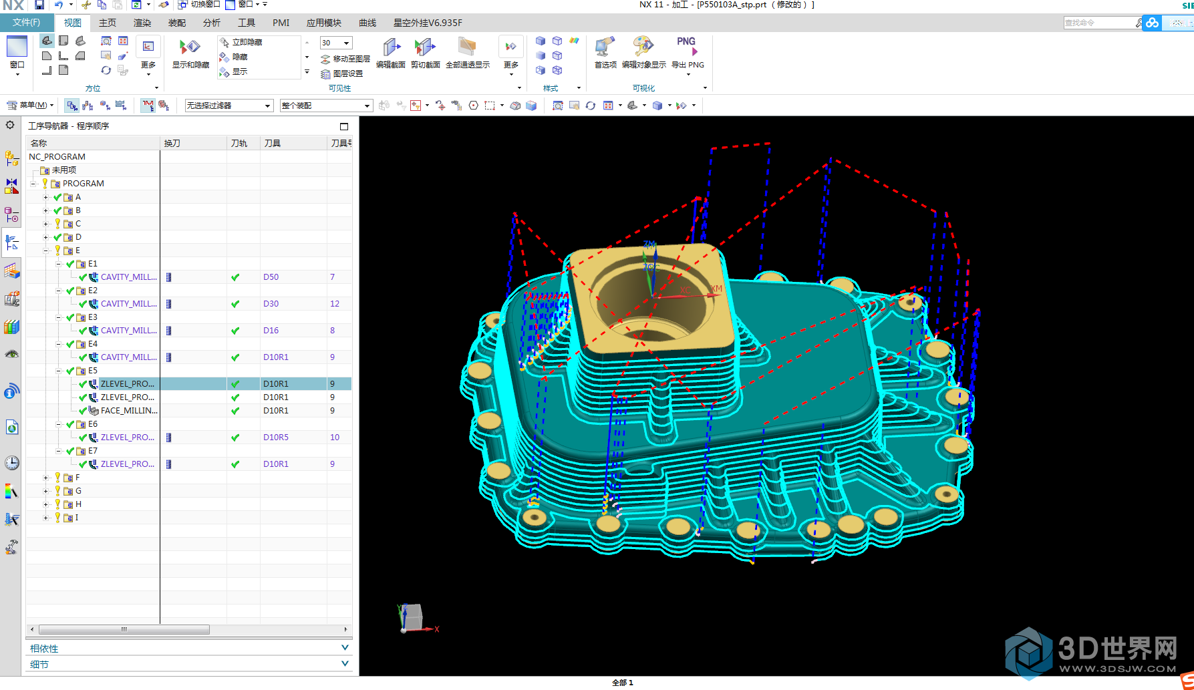Toggle the machining method view button
The image size is (1194, 690).
pyautogui.click(x=121, y=106)
